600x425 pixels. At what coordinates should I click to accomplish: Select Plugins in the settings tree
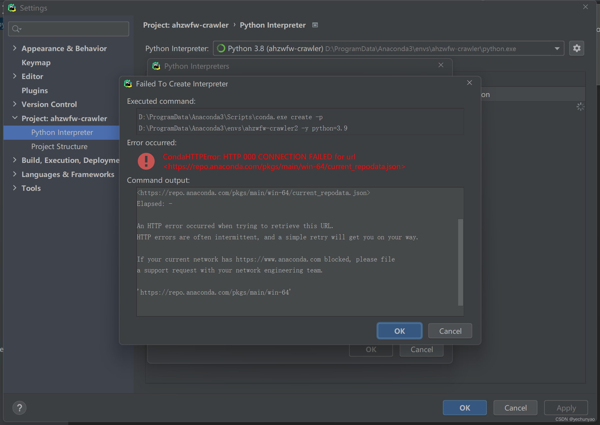point(34,90)
